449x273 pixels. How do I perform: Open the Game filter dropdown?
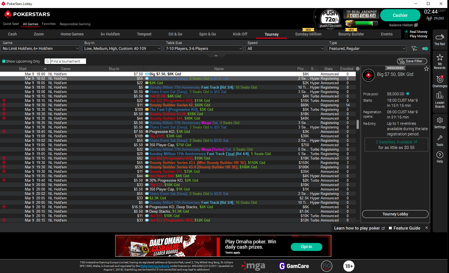[x=40, y=48]
